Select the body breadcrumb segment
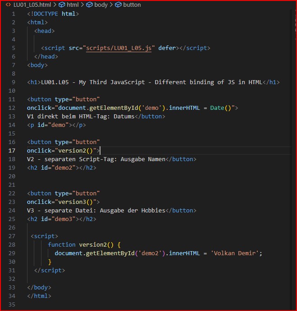 101,5
